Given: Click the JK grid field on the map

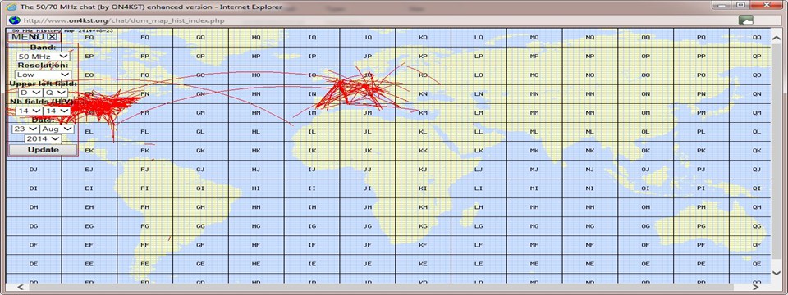Looking at the screenshot, I should (368, 151).
